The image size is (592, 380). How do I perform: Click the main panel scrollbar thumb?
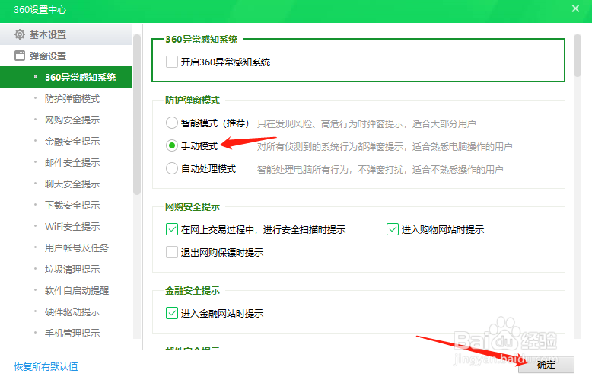coord(577,56)
